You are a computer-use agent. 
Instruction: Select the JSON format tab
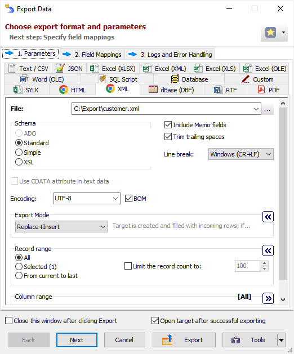(69, 69)
